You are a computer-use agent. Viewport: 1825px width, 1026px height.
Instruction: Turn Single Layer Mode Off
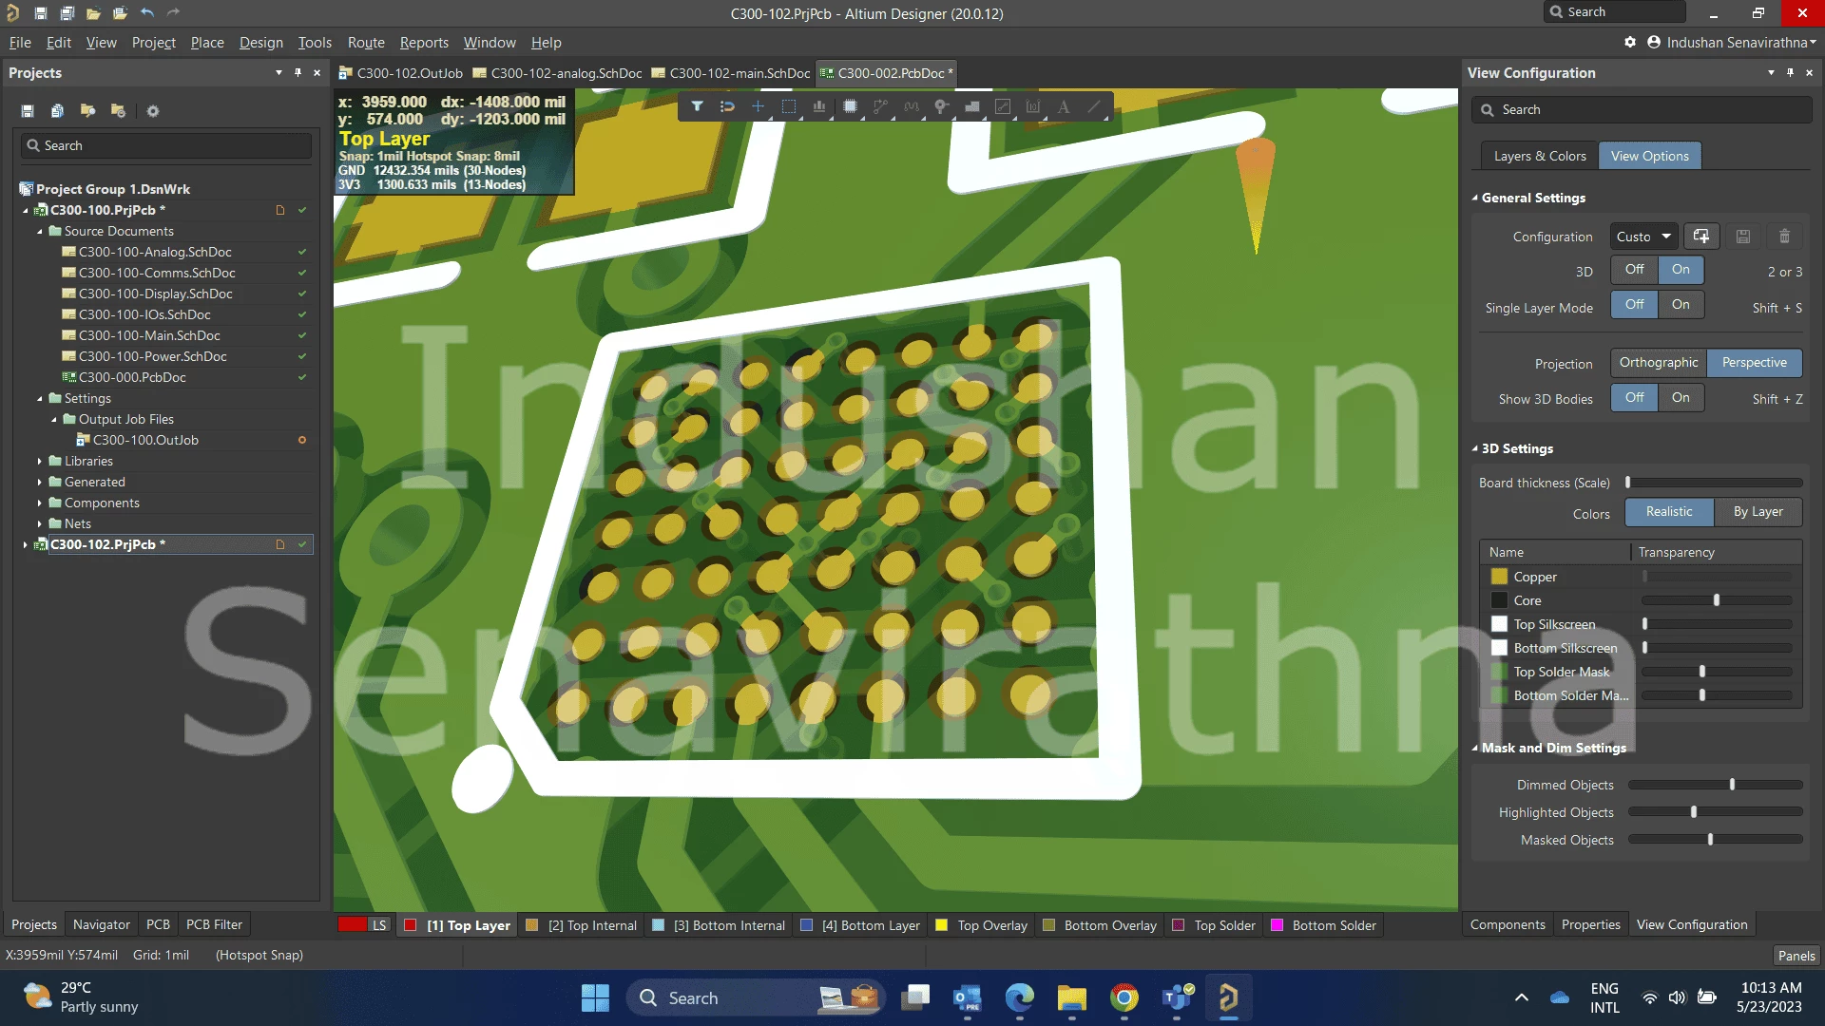click(x=1634, y=305)
